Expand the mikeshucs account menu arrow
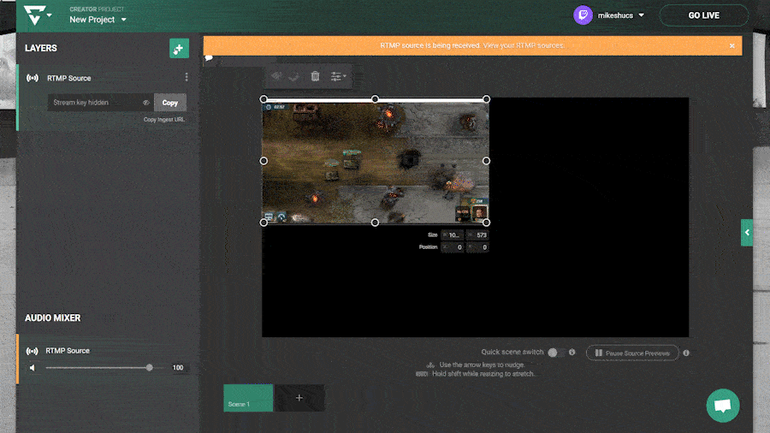This screenshot has width=770, height=433. click(x=642, y=15)
